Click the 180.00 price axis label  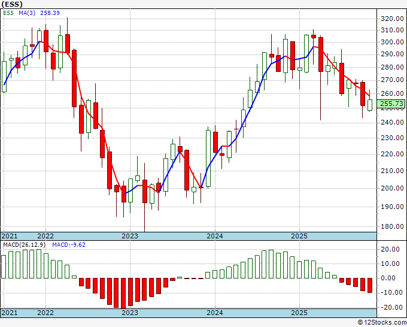pos(392,226)
